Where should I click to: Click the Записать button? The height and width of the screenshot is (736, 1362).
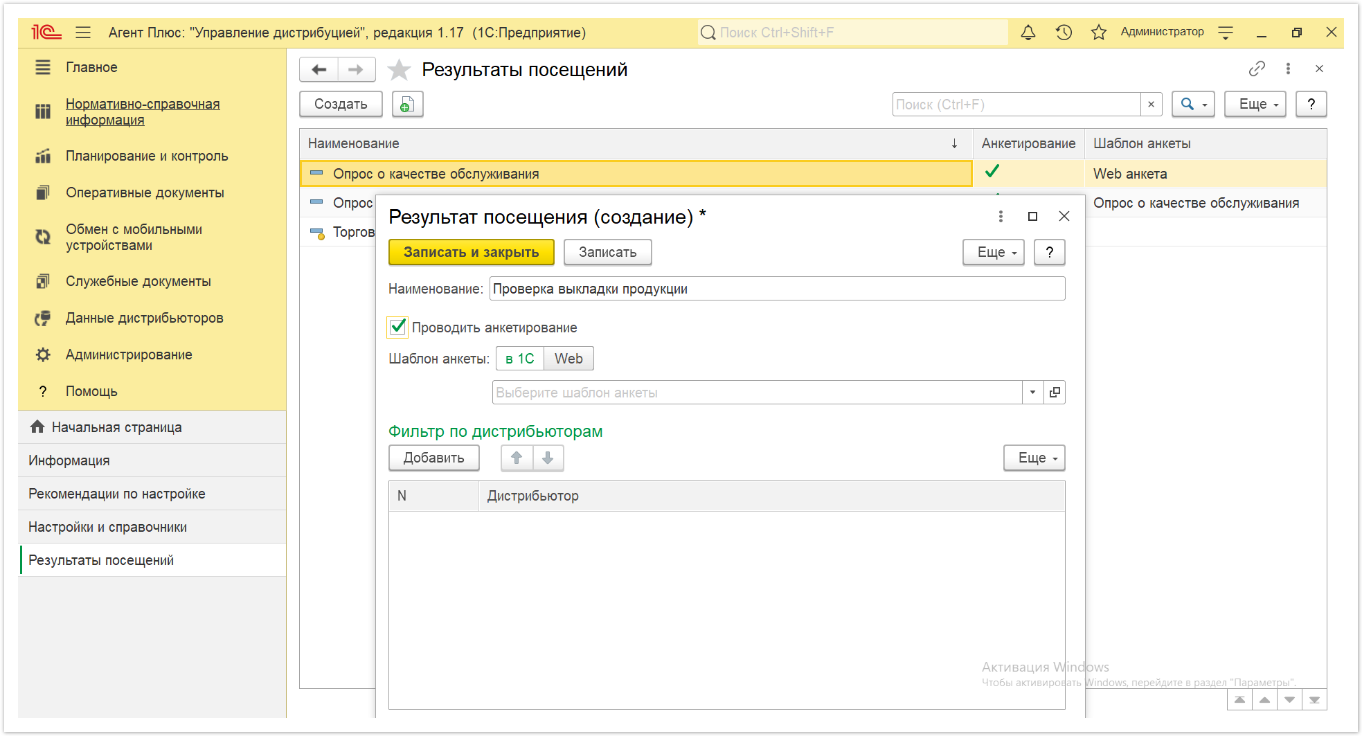point(607,252)
